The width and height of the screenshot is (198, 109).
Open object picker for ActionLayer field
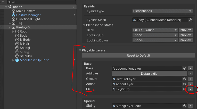[x=185, y=84]
